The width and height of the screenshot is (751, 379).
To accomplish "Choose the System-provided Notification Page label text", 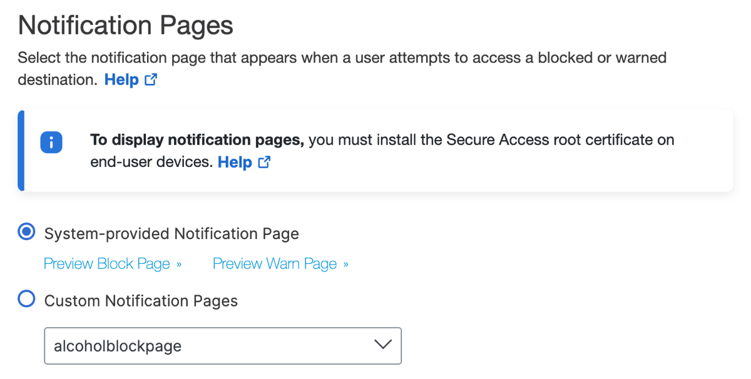I will tap(171, 234).
